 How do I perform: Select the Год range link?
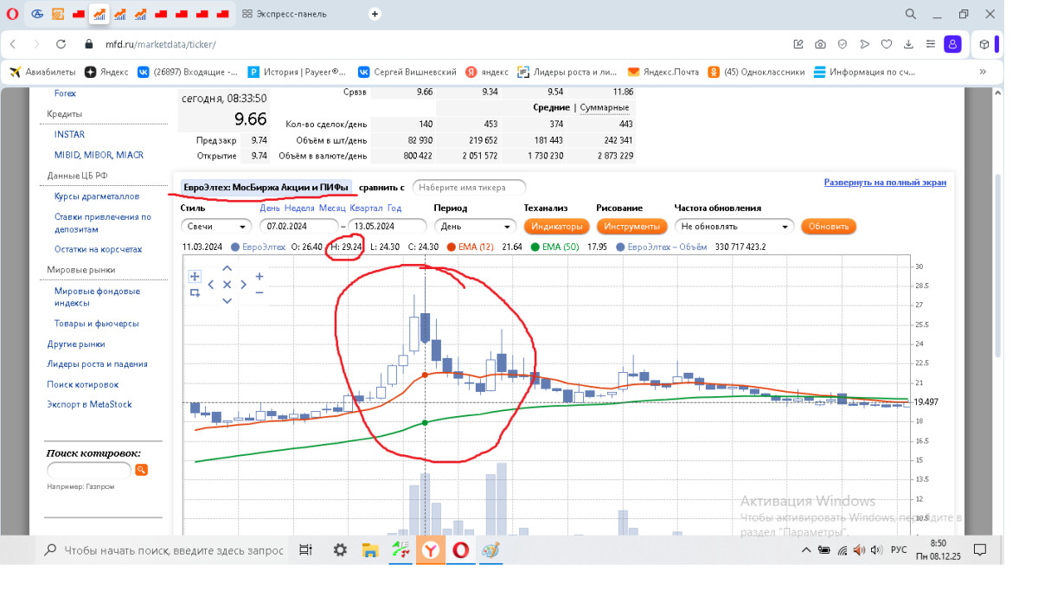pyautogui.click(x=394, y=208)
